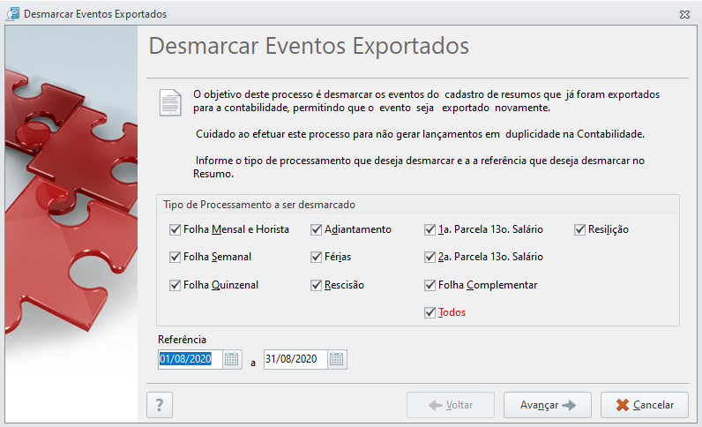Toggle 1a. Parcela 13o. Salário checkbox
This screenshot has width=702, height=427.
point(429,230)
